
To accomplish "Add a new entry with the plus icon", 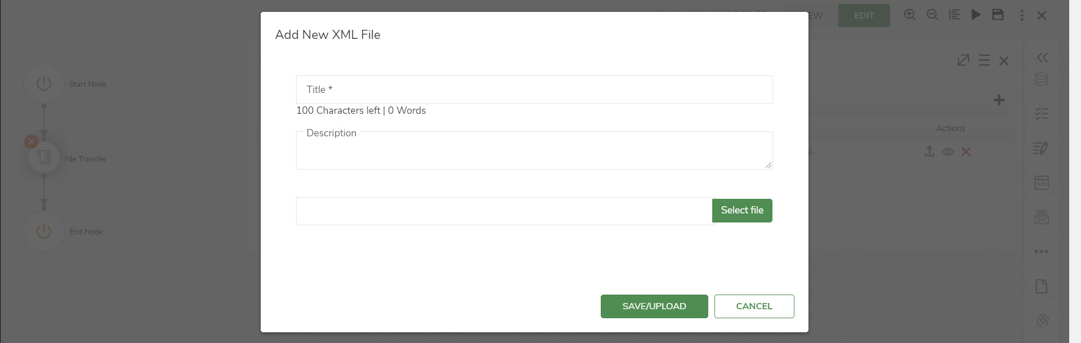I will point(1000,100).
